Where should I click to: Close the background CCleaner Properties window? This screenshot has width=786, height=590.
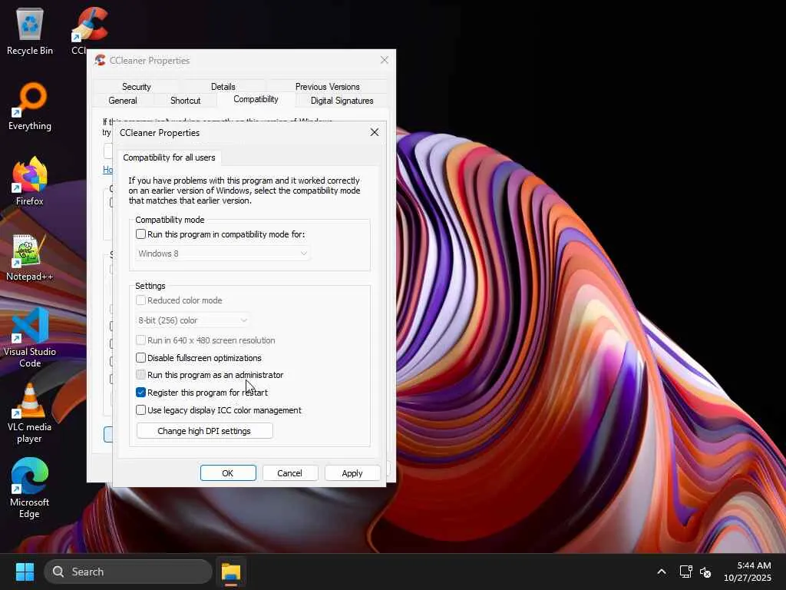point(385,60)
